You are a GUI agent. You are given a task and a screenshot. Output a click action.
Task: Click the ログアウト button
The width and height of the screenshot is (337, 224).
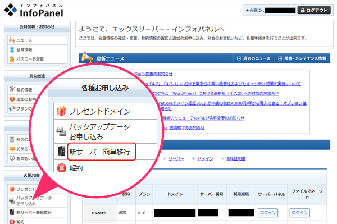pyautogui.click(x=314, y=10)
